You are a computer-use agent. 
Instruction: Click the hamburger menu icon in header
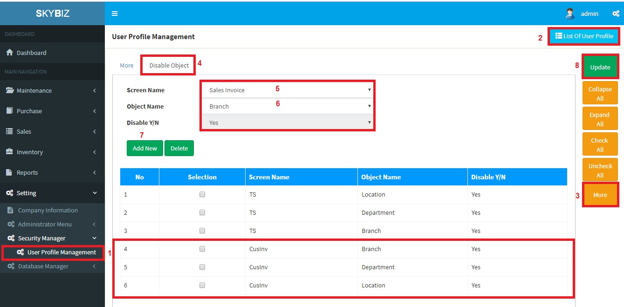[115, 14]
